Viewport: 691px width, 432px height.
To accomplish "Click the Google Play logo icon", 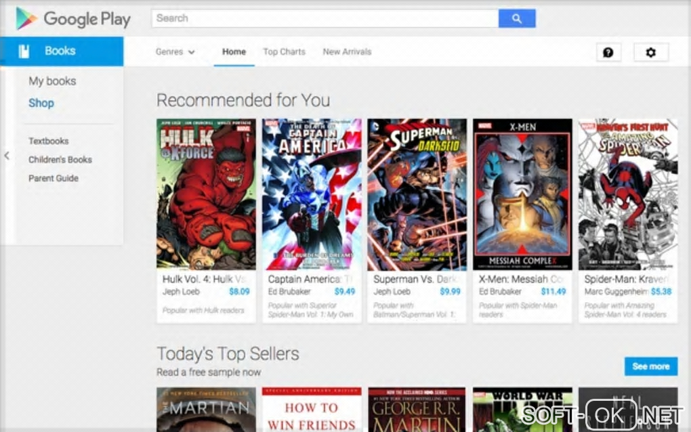I will [x=26, y=18].
